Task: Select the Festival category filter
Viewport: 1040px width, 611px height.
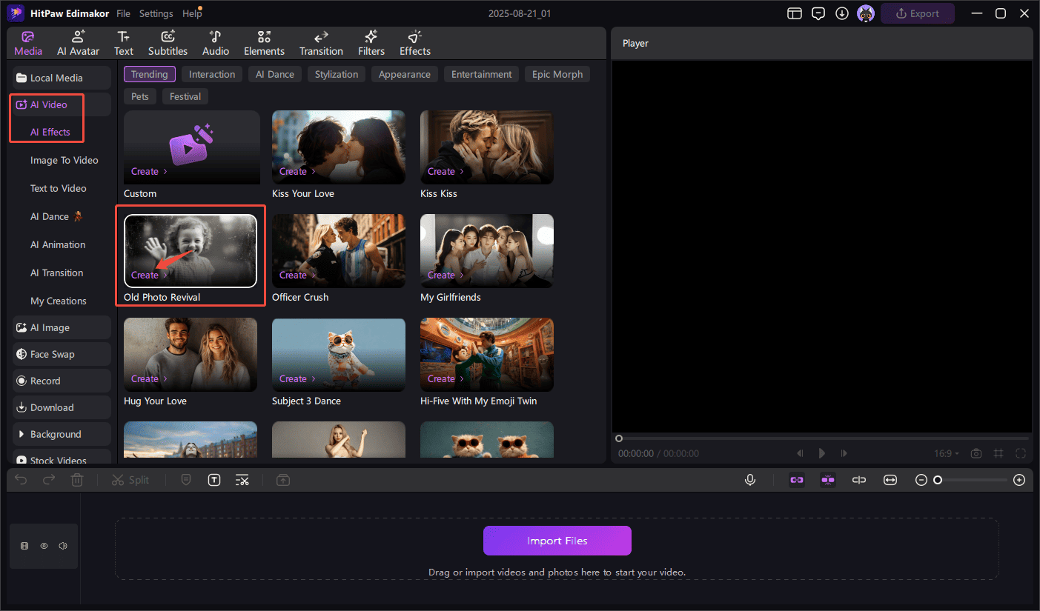Action: [x=185, y=96]
